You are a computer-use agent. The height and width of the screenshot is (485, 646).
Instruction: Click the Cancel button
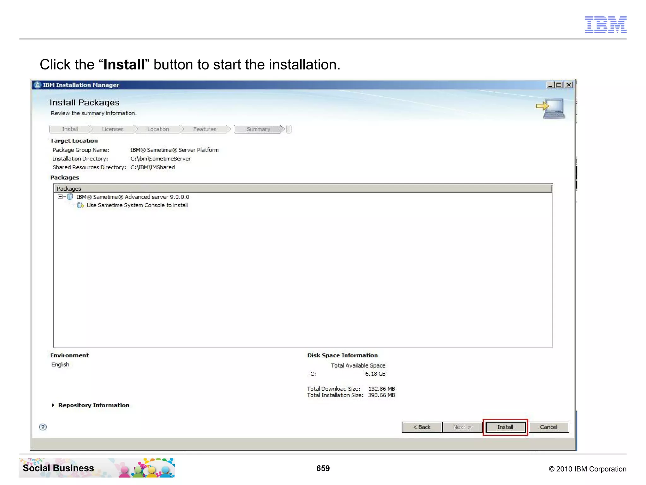[x=549, y=427]
